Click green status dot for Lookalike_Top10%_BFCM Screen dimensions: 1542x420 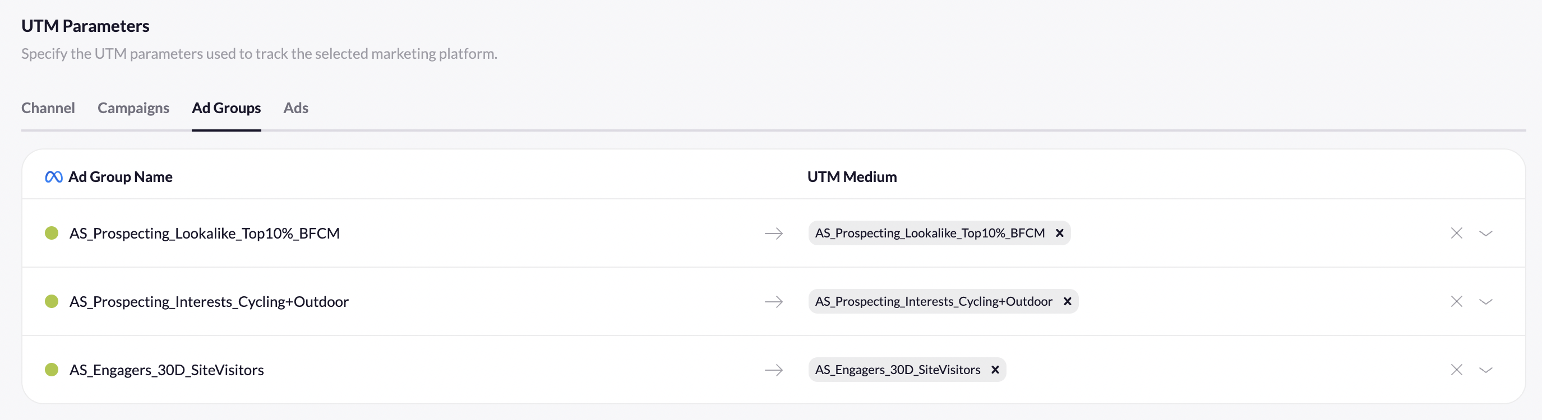[52, 233]
